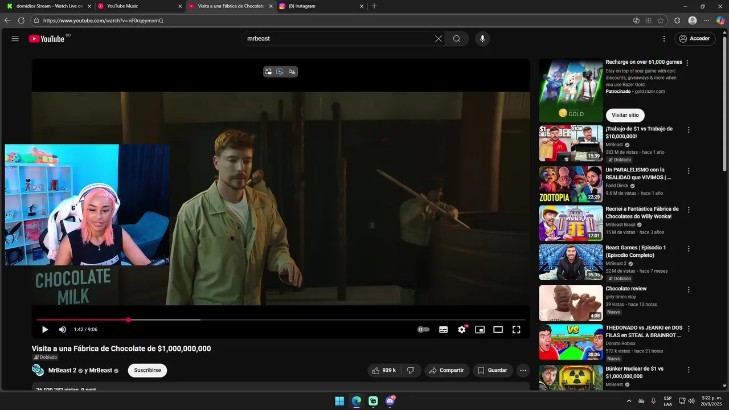This screenshot has height=410, width=729.
Task: Toggle subtitles on the player
Action: pyautogui.click(x=444, y=330)
